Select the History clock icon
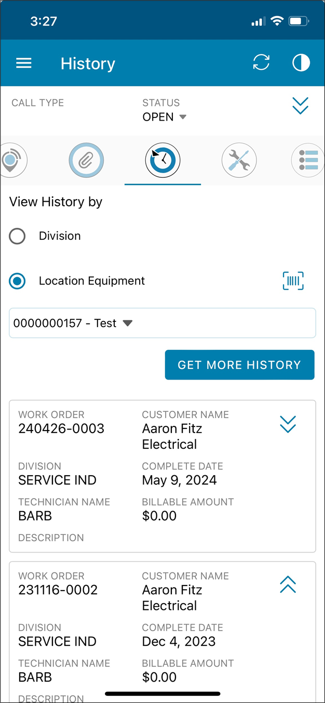325x703 pixels. click(x=162, y=160)
